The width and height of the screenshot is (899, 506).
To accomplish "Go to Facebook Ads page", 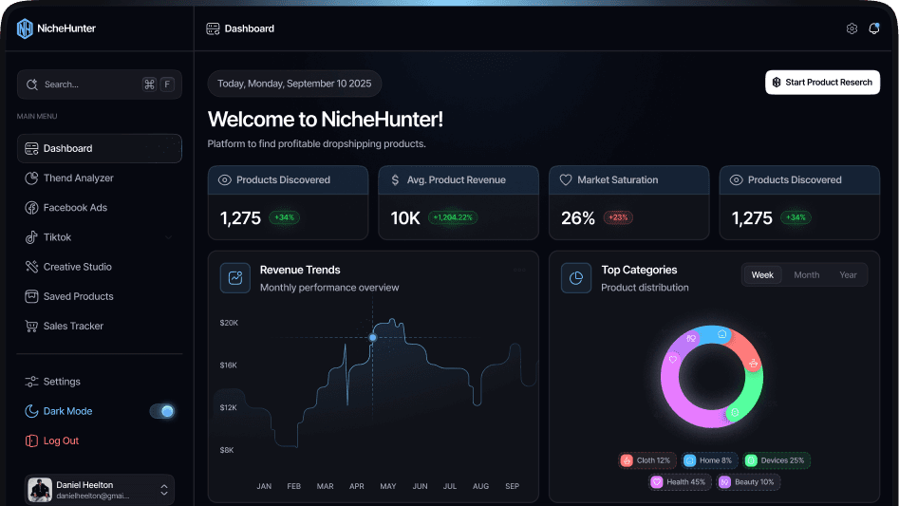I will click(99, 208).
